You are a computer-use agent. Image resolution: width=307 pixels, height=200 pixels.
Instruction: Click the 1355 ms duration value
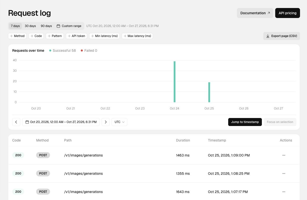click(183, 173)
